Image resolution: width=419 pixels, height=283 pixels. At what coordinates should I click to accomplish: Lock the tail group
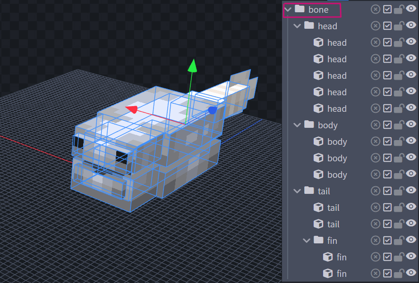[x=399, y=191]
